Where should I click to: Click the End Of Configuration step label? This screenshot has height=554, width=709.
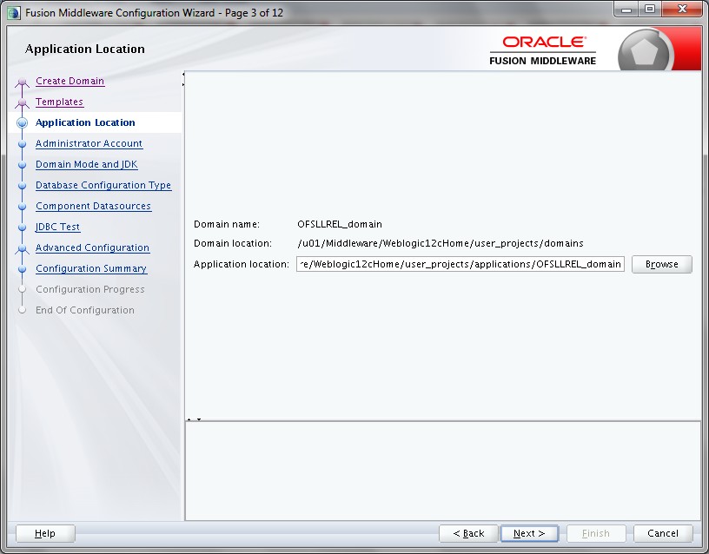[x=85, y=310]
